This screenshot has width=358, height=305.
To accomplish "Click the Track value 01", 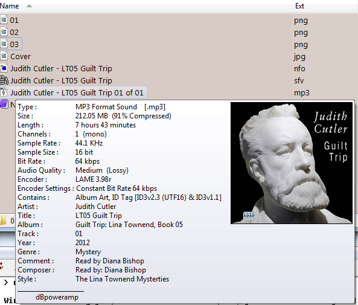I will tap(78, 234).
